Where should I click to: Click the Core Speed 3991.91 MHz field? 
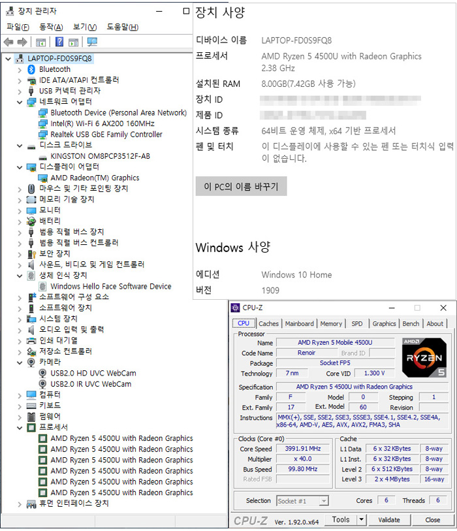(303, 448)
